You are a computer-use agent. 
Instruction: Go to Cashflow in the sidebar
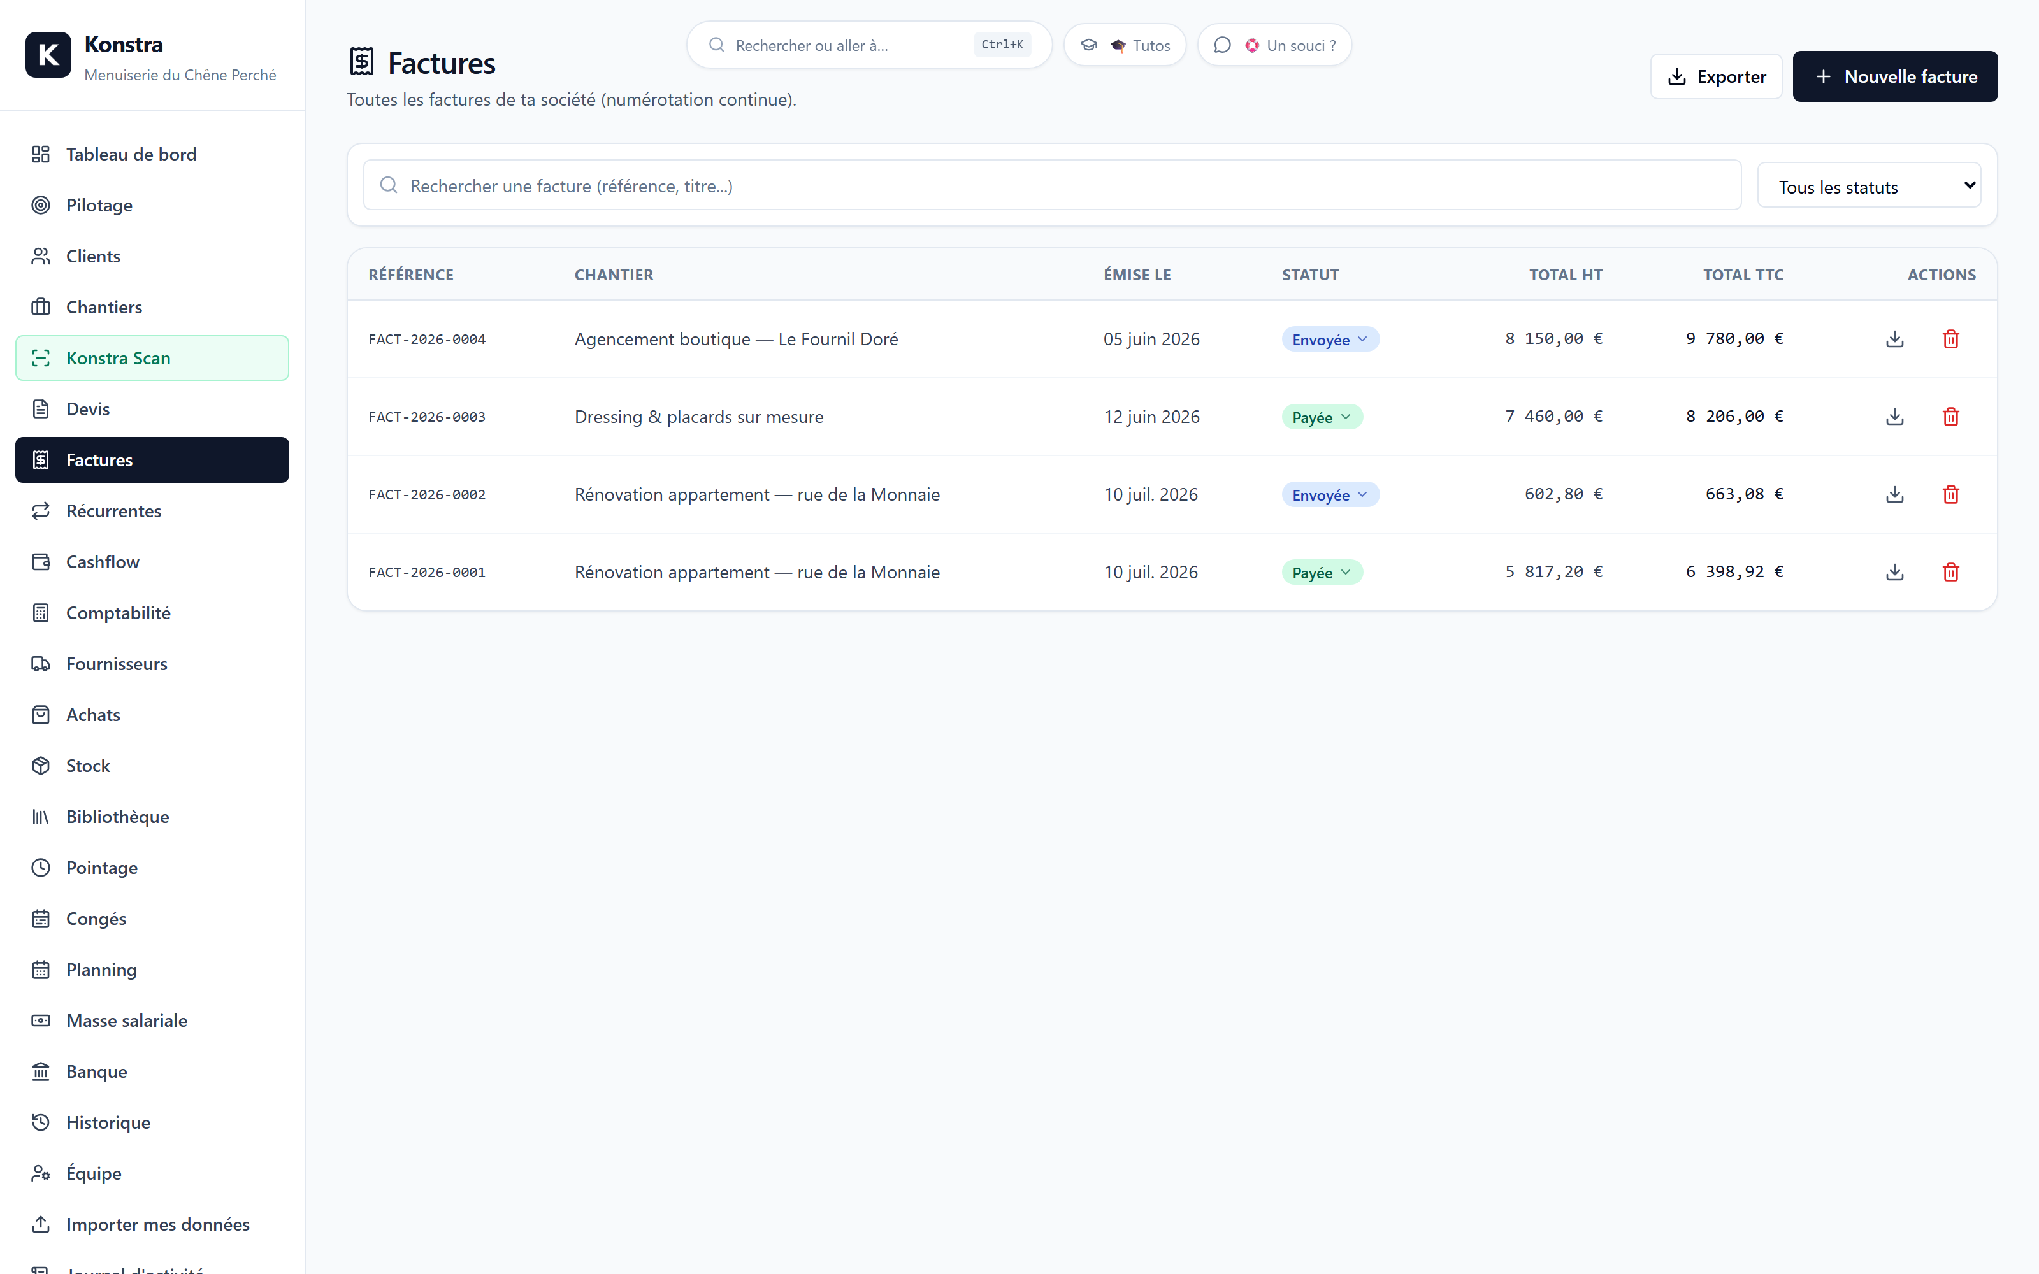[152, 562]
